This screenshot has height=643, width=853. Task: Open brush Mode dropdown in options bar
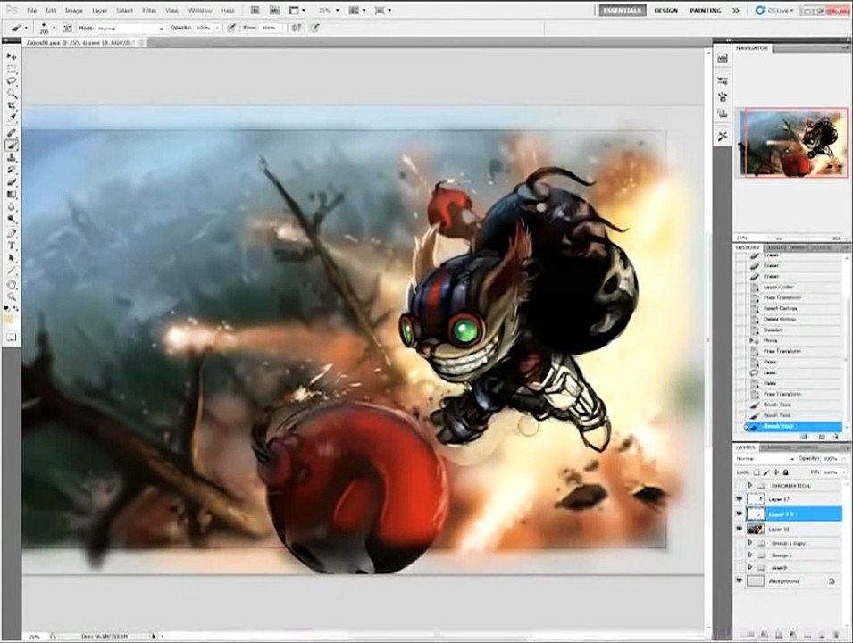pyautogui.click(x=130, y=28)
